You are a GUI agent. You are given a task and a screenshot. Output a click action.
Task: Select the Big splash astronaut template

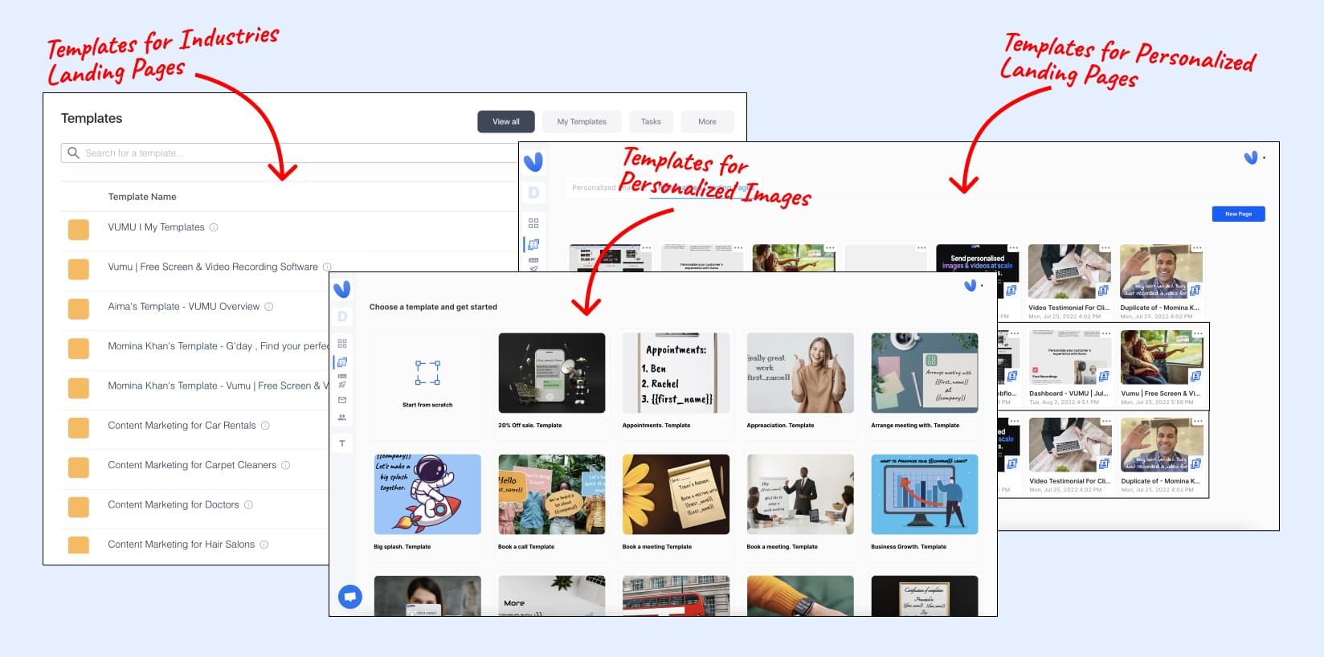click(427, 495)
